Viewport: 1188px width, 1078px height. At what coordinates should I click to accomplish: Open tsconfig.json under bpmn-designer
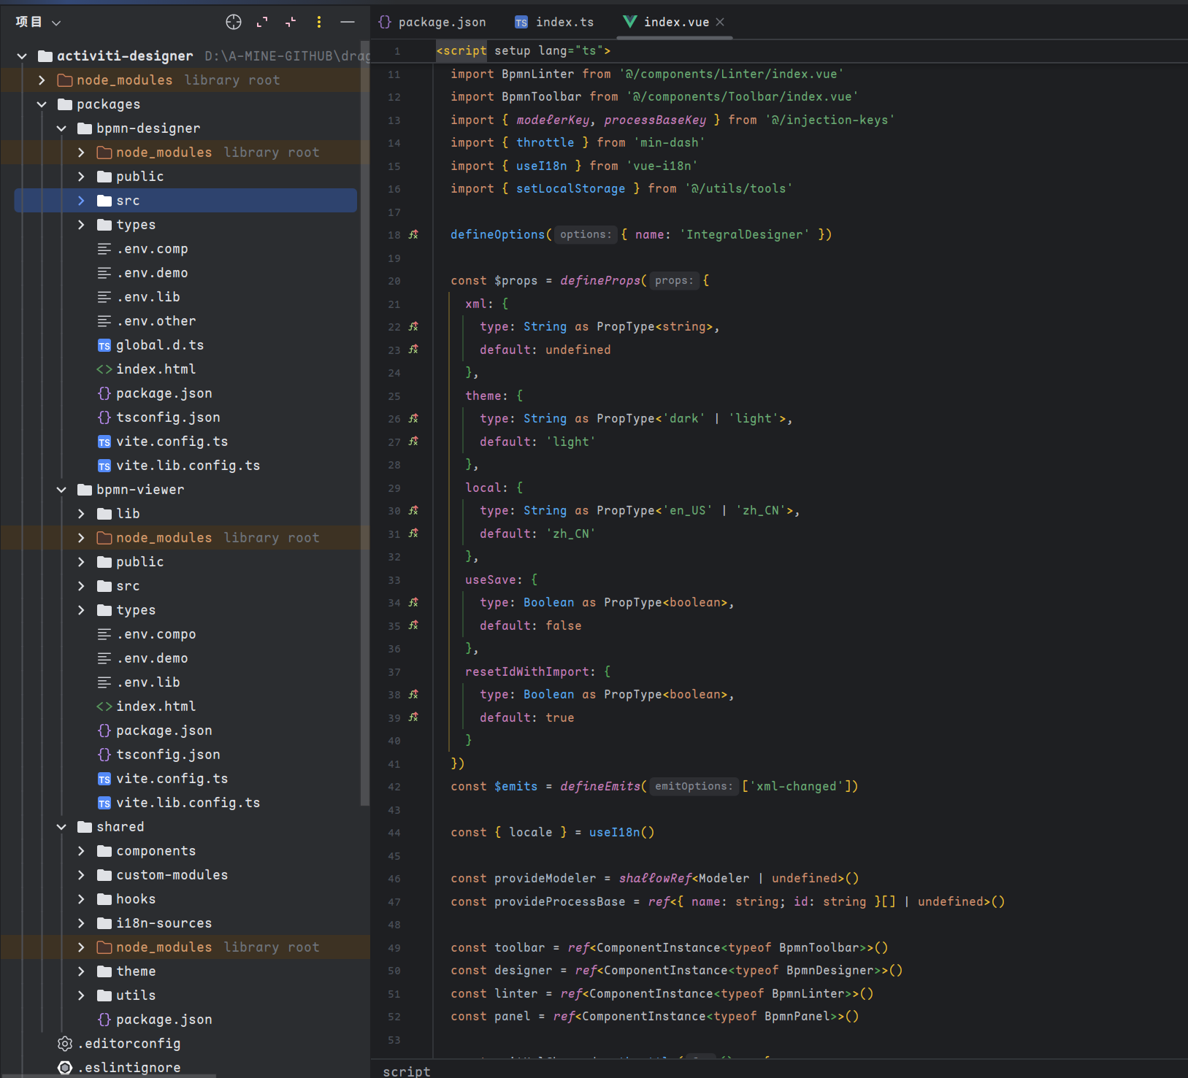click(x=168, y=417)
